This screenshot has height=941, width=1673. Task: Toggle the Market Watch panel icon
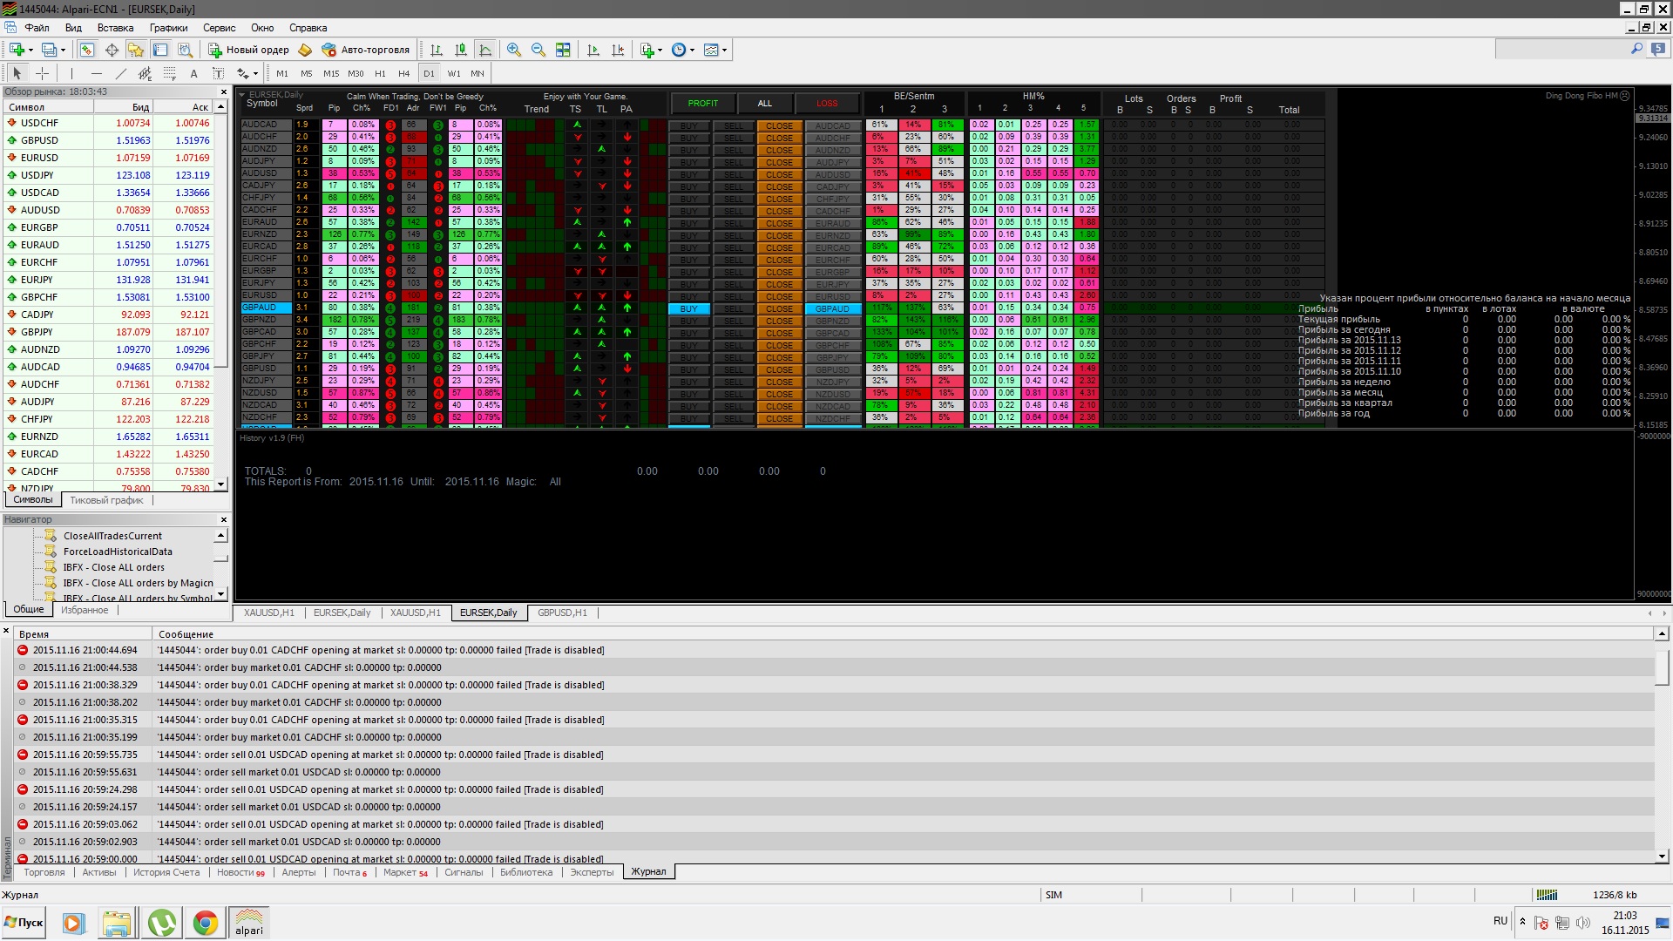click(87, 50)
